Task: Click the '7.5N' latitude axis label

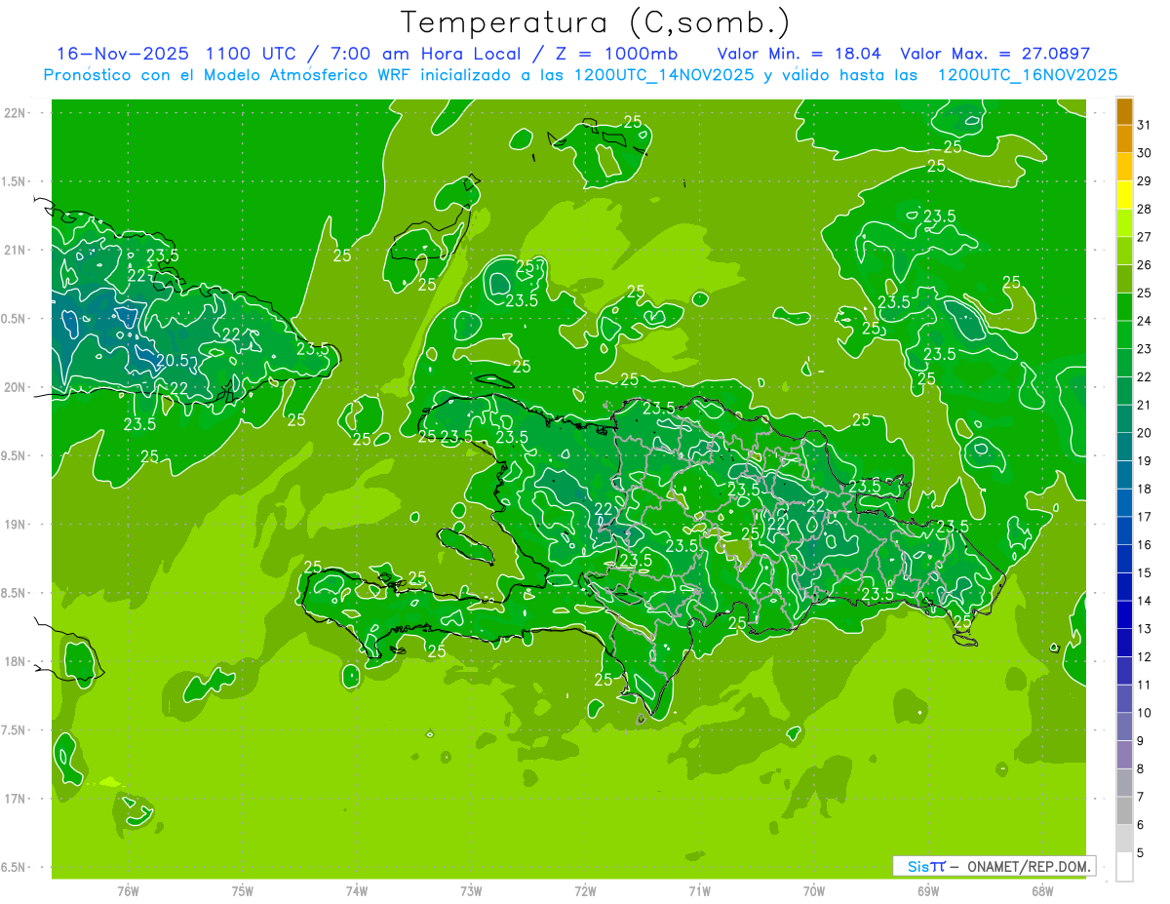Action: (x=14, y=730)
